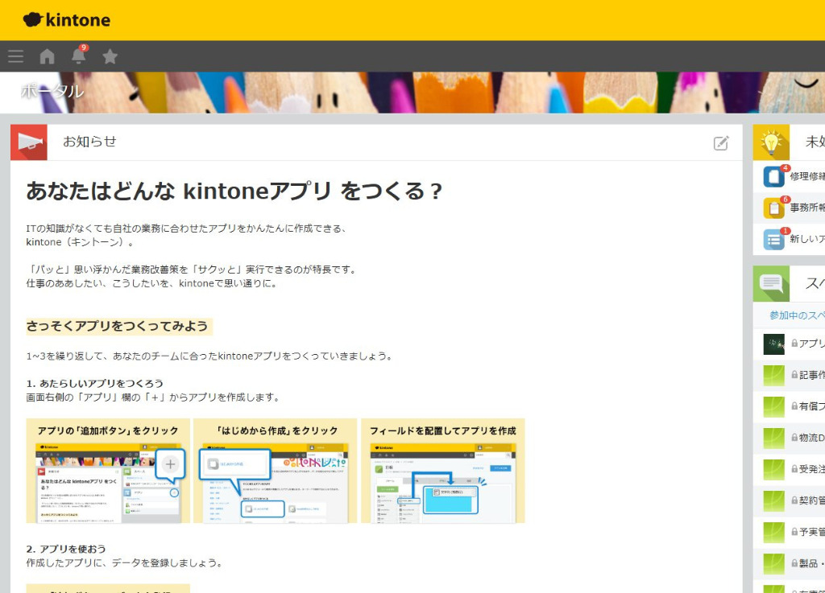Open the 新しいア pending item link
Image resolution: width=825 pixels, height=593 pixels.
pos(807,239)
